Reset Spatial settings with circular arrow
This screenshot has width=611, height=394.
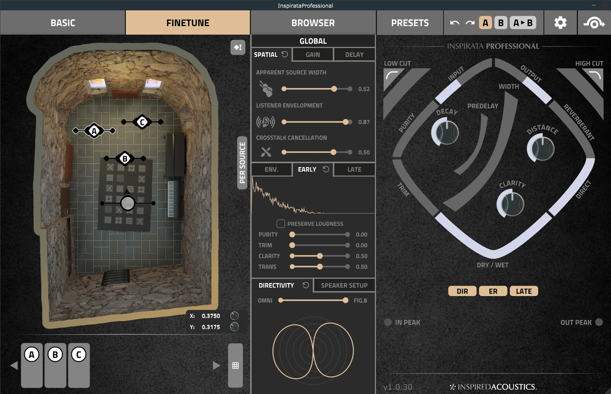coord(285,54)
